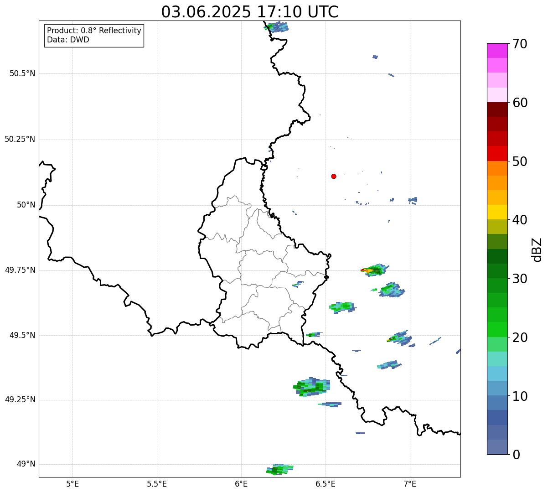Click the echo cell at top near 6.2°E
The height and width of the screenshot is (493, 548).
click(x=276, y=27)
